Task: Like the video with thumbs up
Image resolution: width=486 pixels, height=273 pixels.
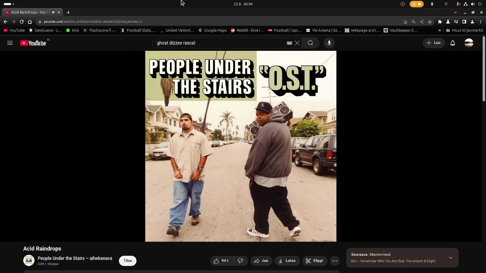Action: (221, 260)
